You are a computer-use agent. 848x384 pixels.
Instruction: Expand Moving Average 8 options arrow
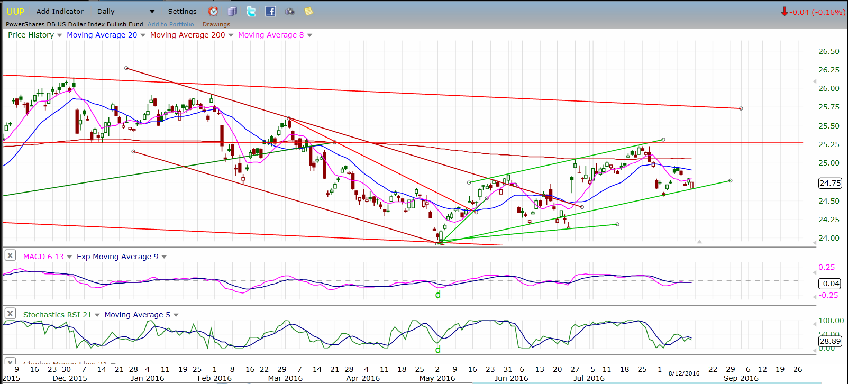click(309, 35)
